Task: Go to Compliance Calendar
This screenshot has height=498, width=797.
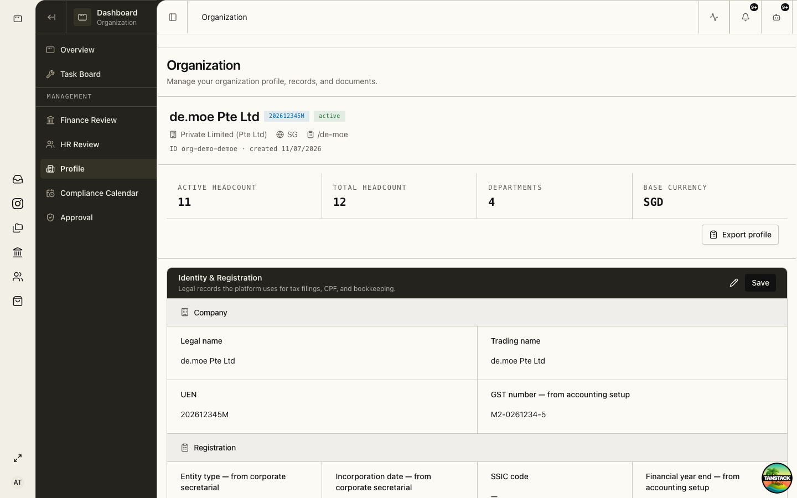Action: (99, 193)
